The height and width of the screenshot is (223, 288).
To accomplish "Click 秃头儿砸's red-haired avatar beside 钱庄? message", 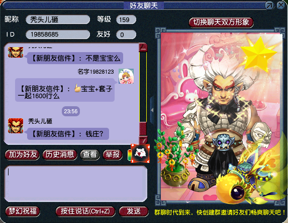I will [x=16, y=126].
